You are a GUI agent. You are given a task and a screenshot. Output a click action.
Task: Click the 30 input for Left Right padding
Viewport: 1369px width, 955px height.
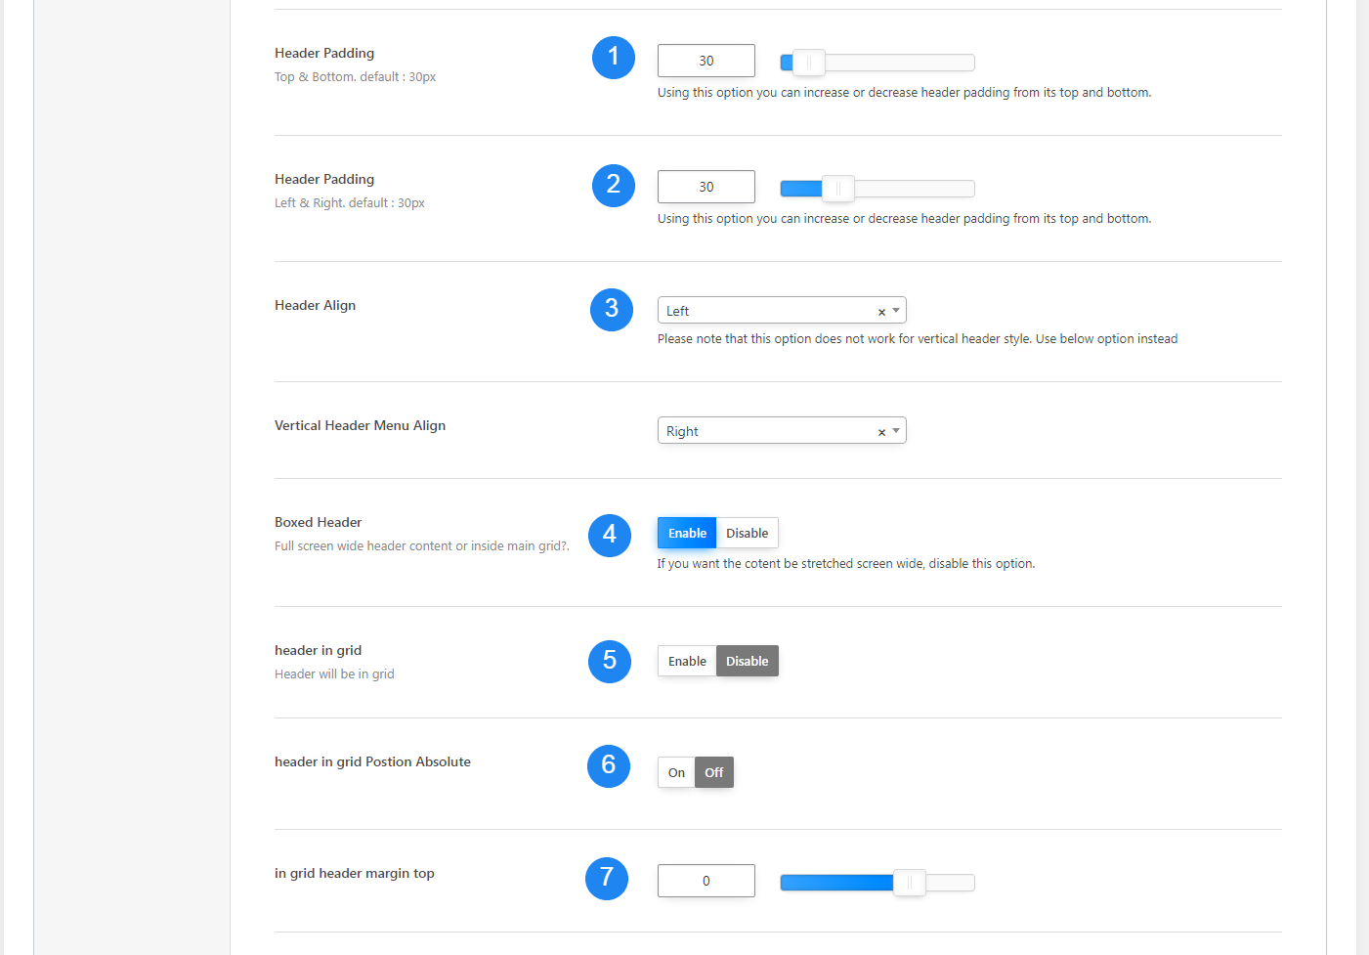pyautogui.click(x=706, y=187)
